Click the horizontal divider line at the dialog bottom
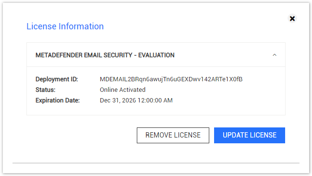The width and height of the screenshot is (312, 176). (156, 163)
